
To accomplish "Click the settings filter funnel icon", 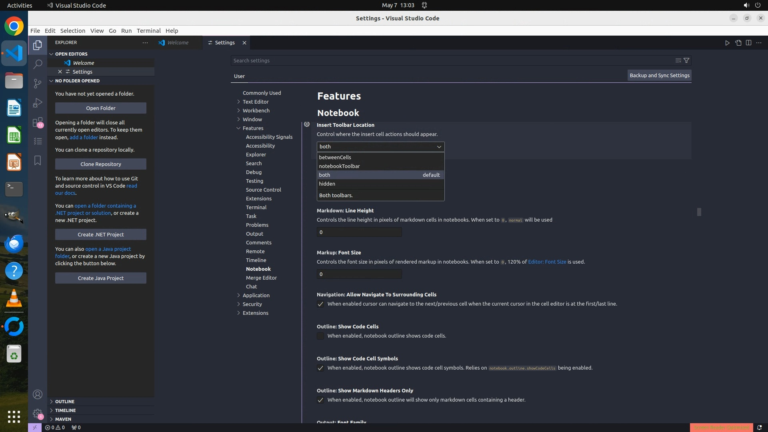I will point(686,60).
